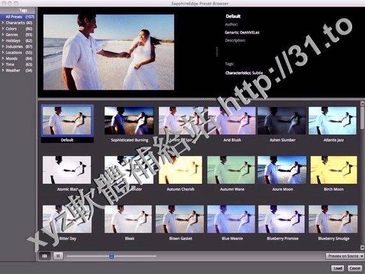
Task: Select the Blown Gasket preset thumbnail
Action: coord(180,219)
